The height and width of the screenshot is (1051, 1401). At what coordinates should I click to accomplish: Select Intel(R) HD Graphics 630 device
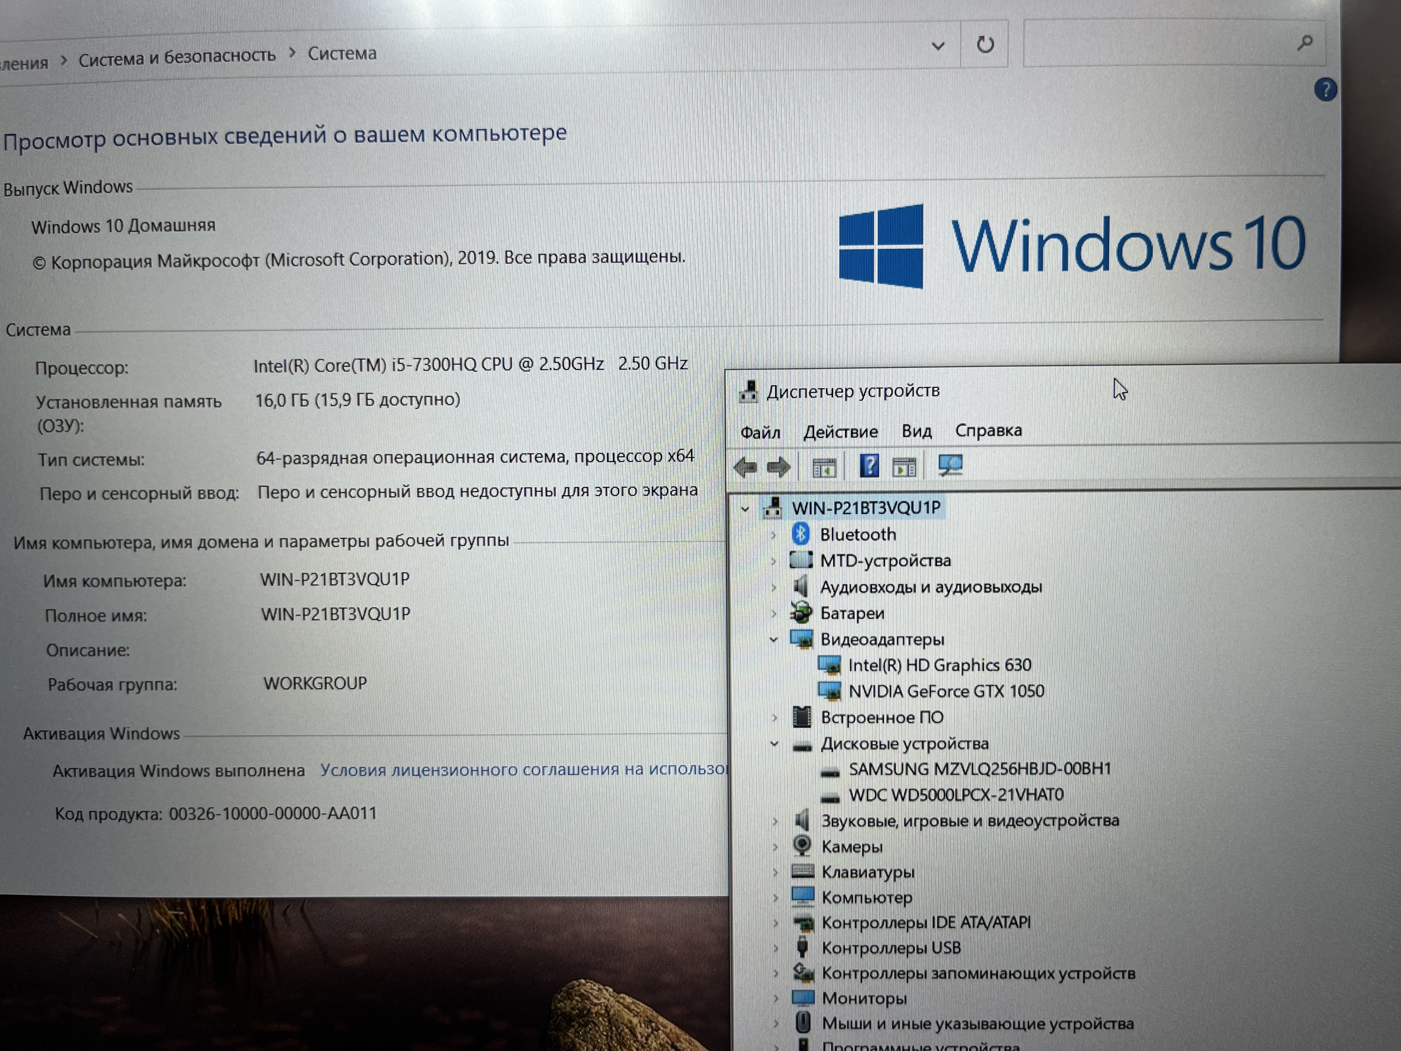pos(939,665)
